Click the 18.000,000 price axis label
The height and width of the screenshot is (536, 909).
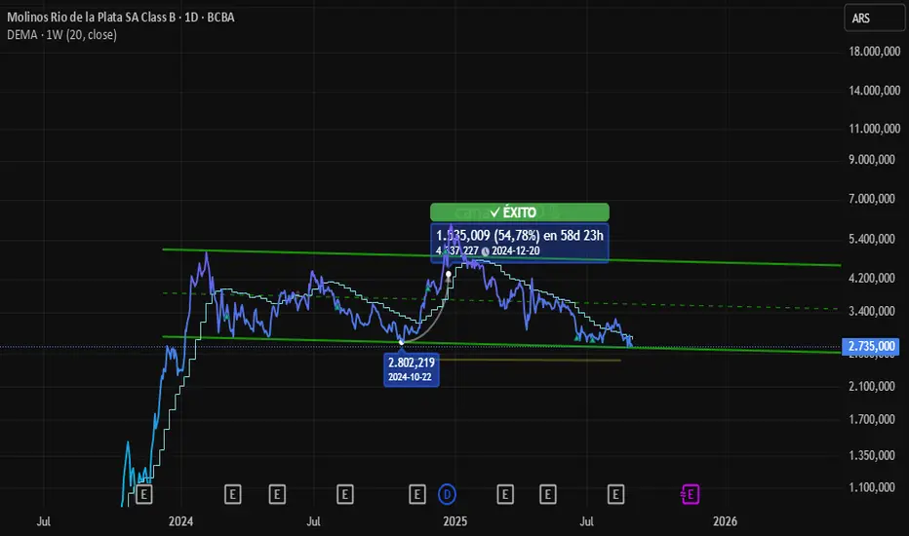(874, 52)
